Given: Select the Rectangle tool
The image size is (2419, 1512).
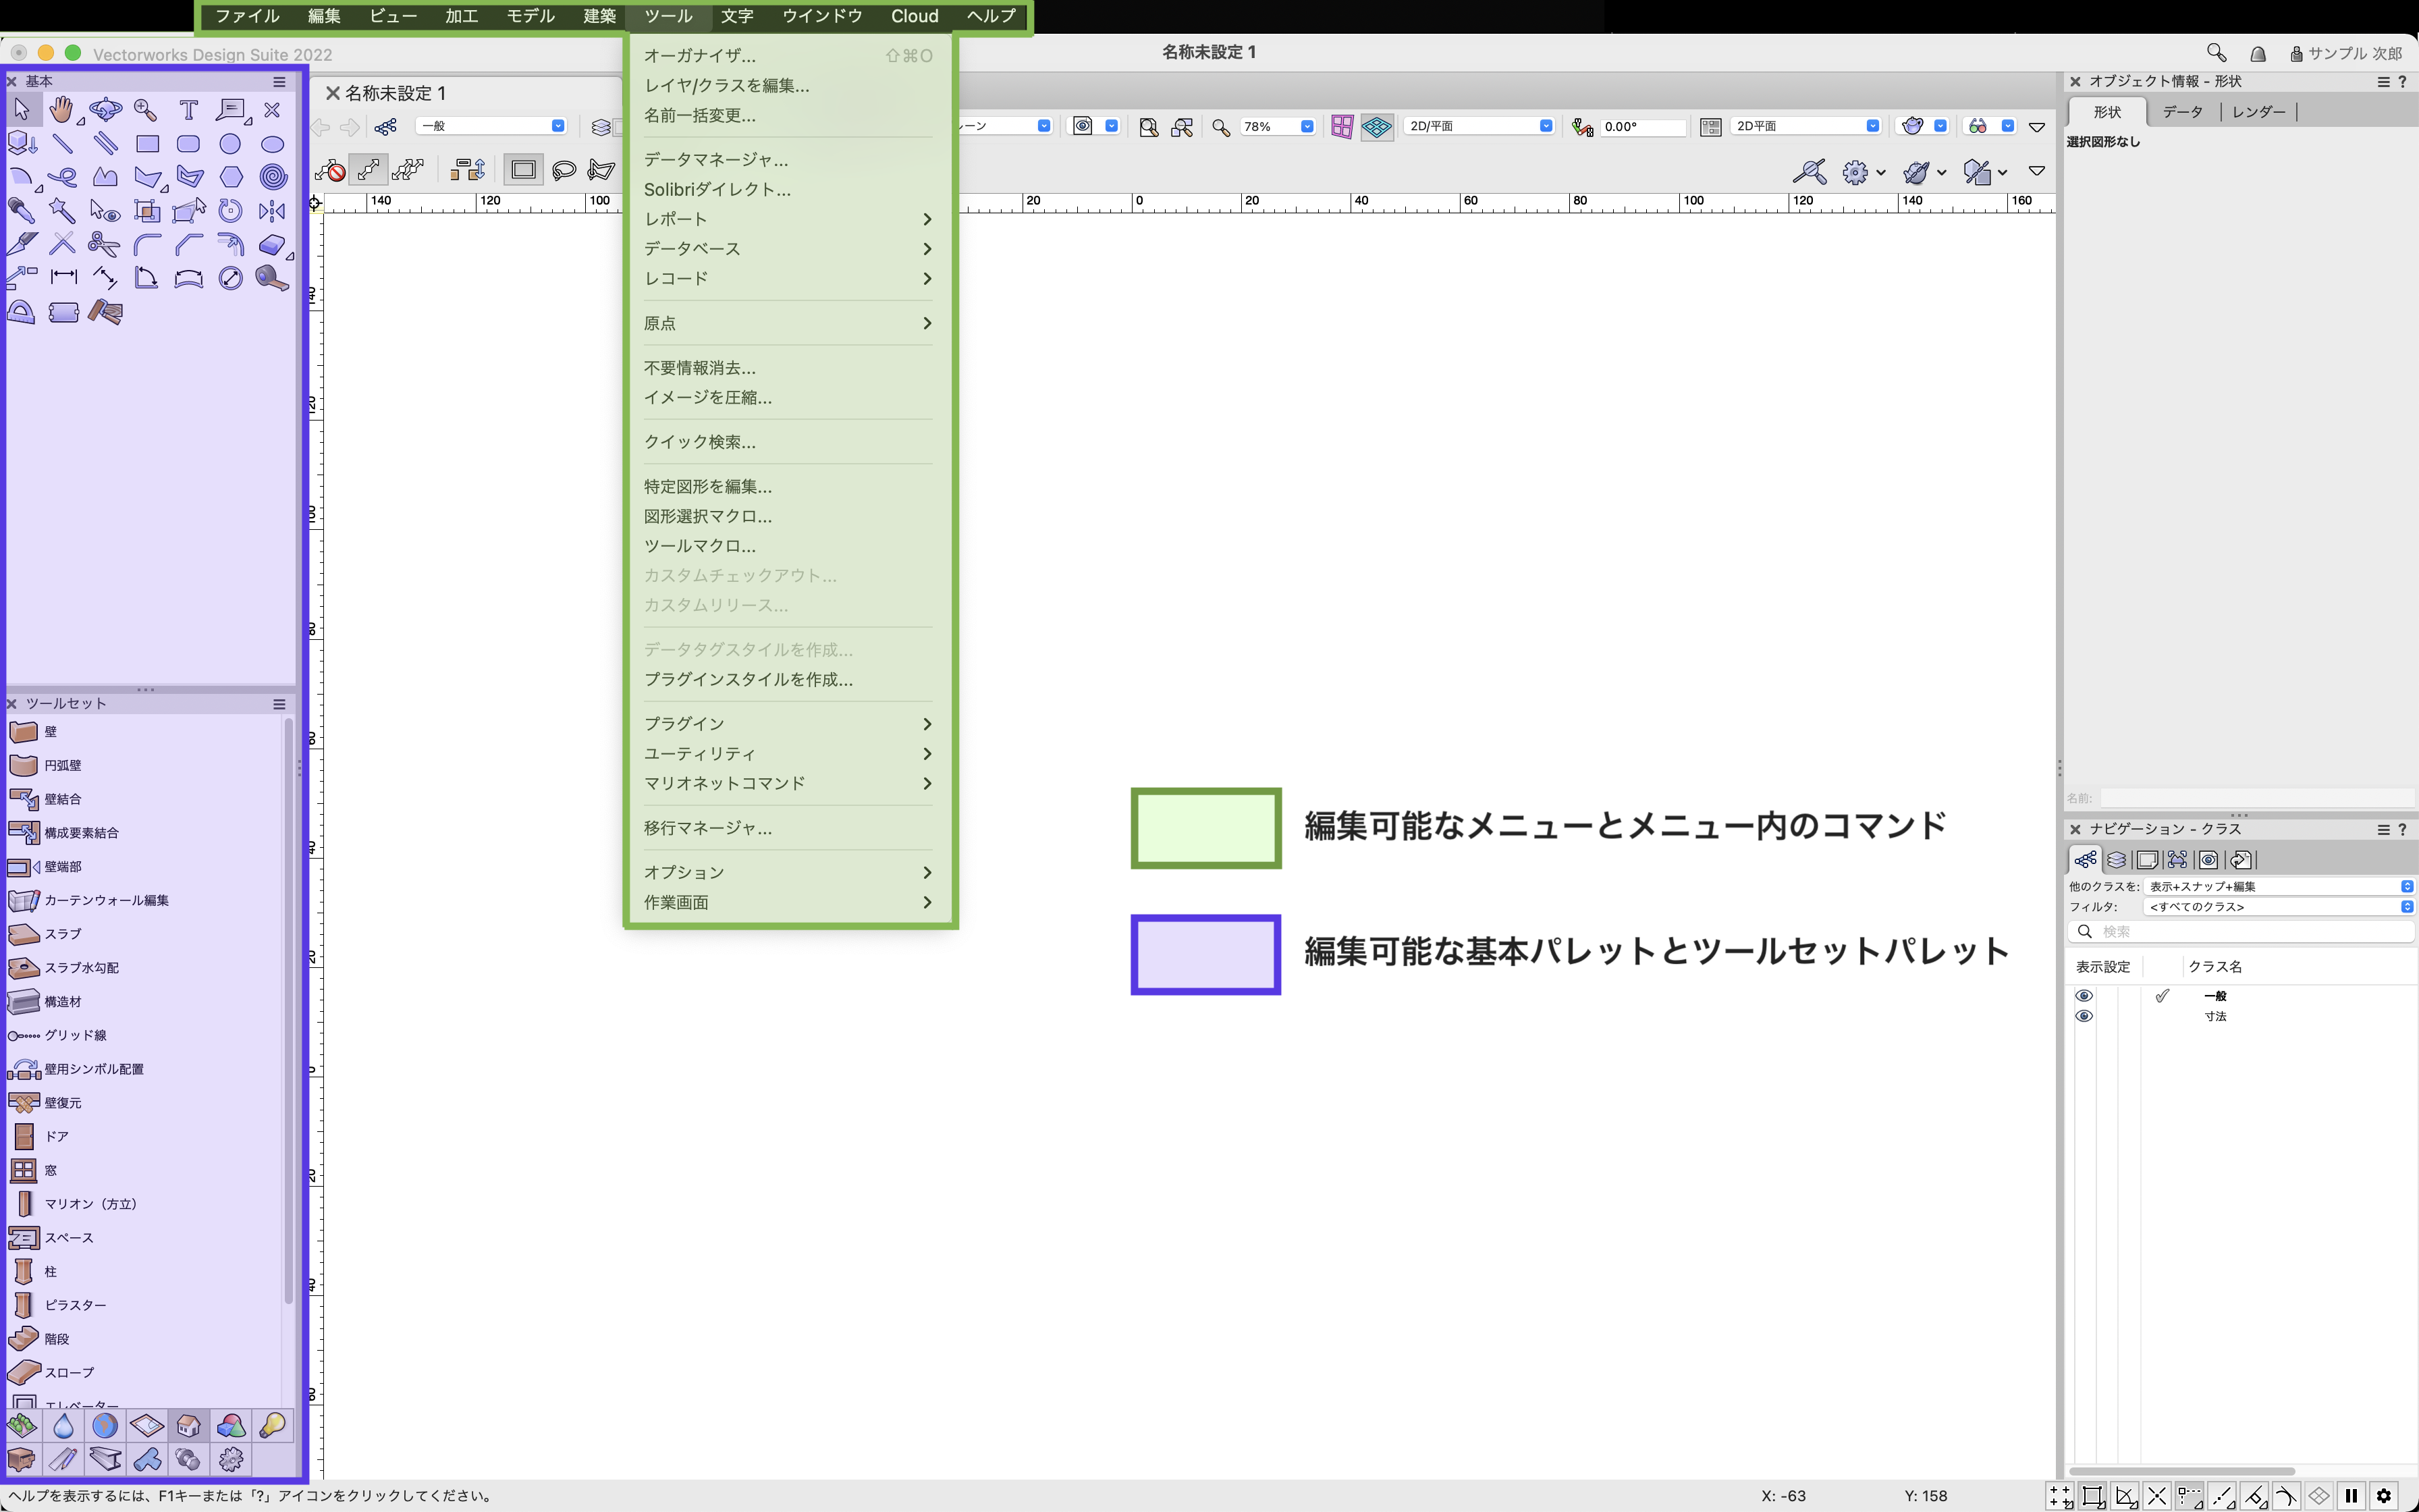Looking at the screenshot, I should tap(148, 144).
